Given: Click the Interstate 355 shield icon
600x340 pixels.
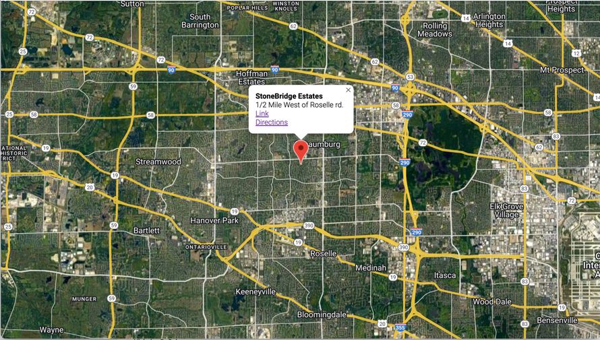Looking at the screenshot, I should click(x=400, y=327).
